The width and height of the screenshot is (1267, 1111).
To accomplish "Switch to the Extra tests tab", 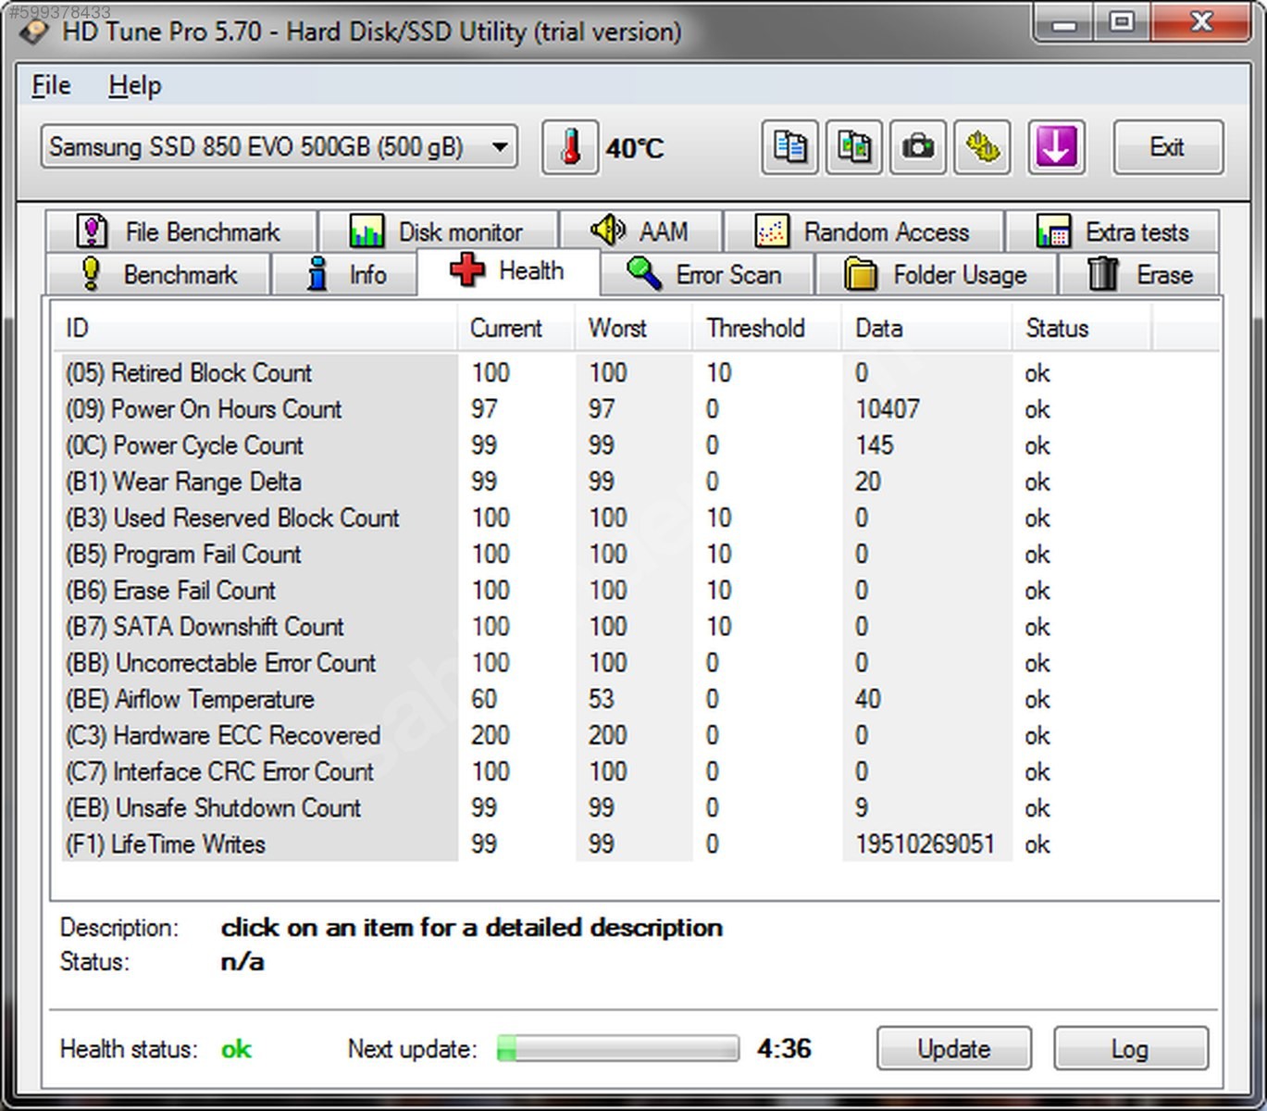I will (x=1112, y=231).
